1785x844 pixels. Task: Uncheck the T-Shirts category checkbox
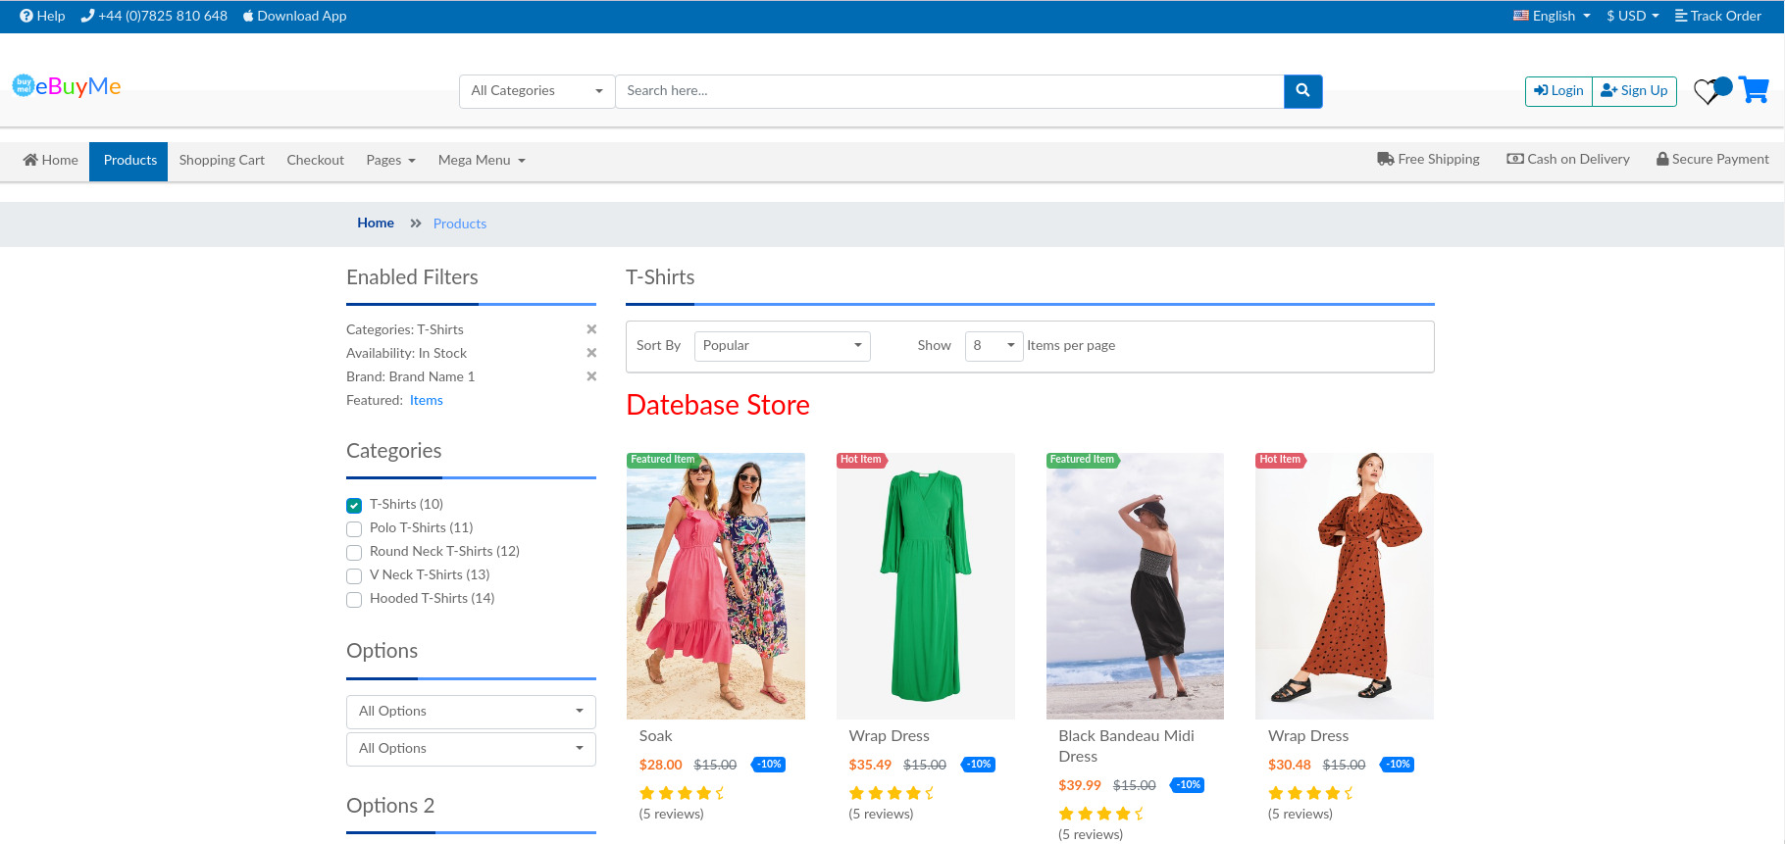pos(354,506)
